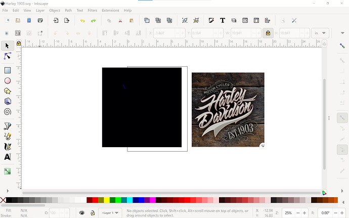The image size is (349, 218).
Task: Toggle snapping at top of snap bar
Action: click(x=342, y=46)
